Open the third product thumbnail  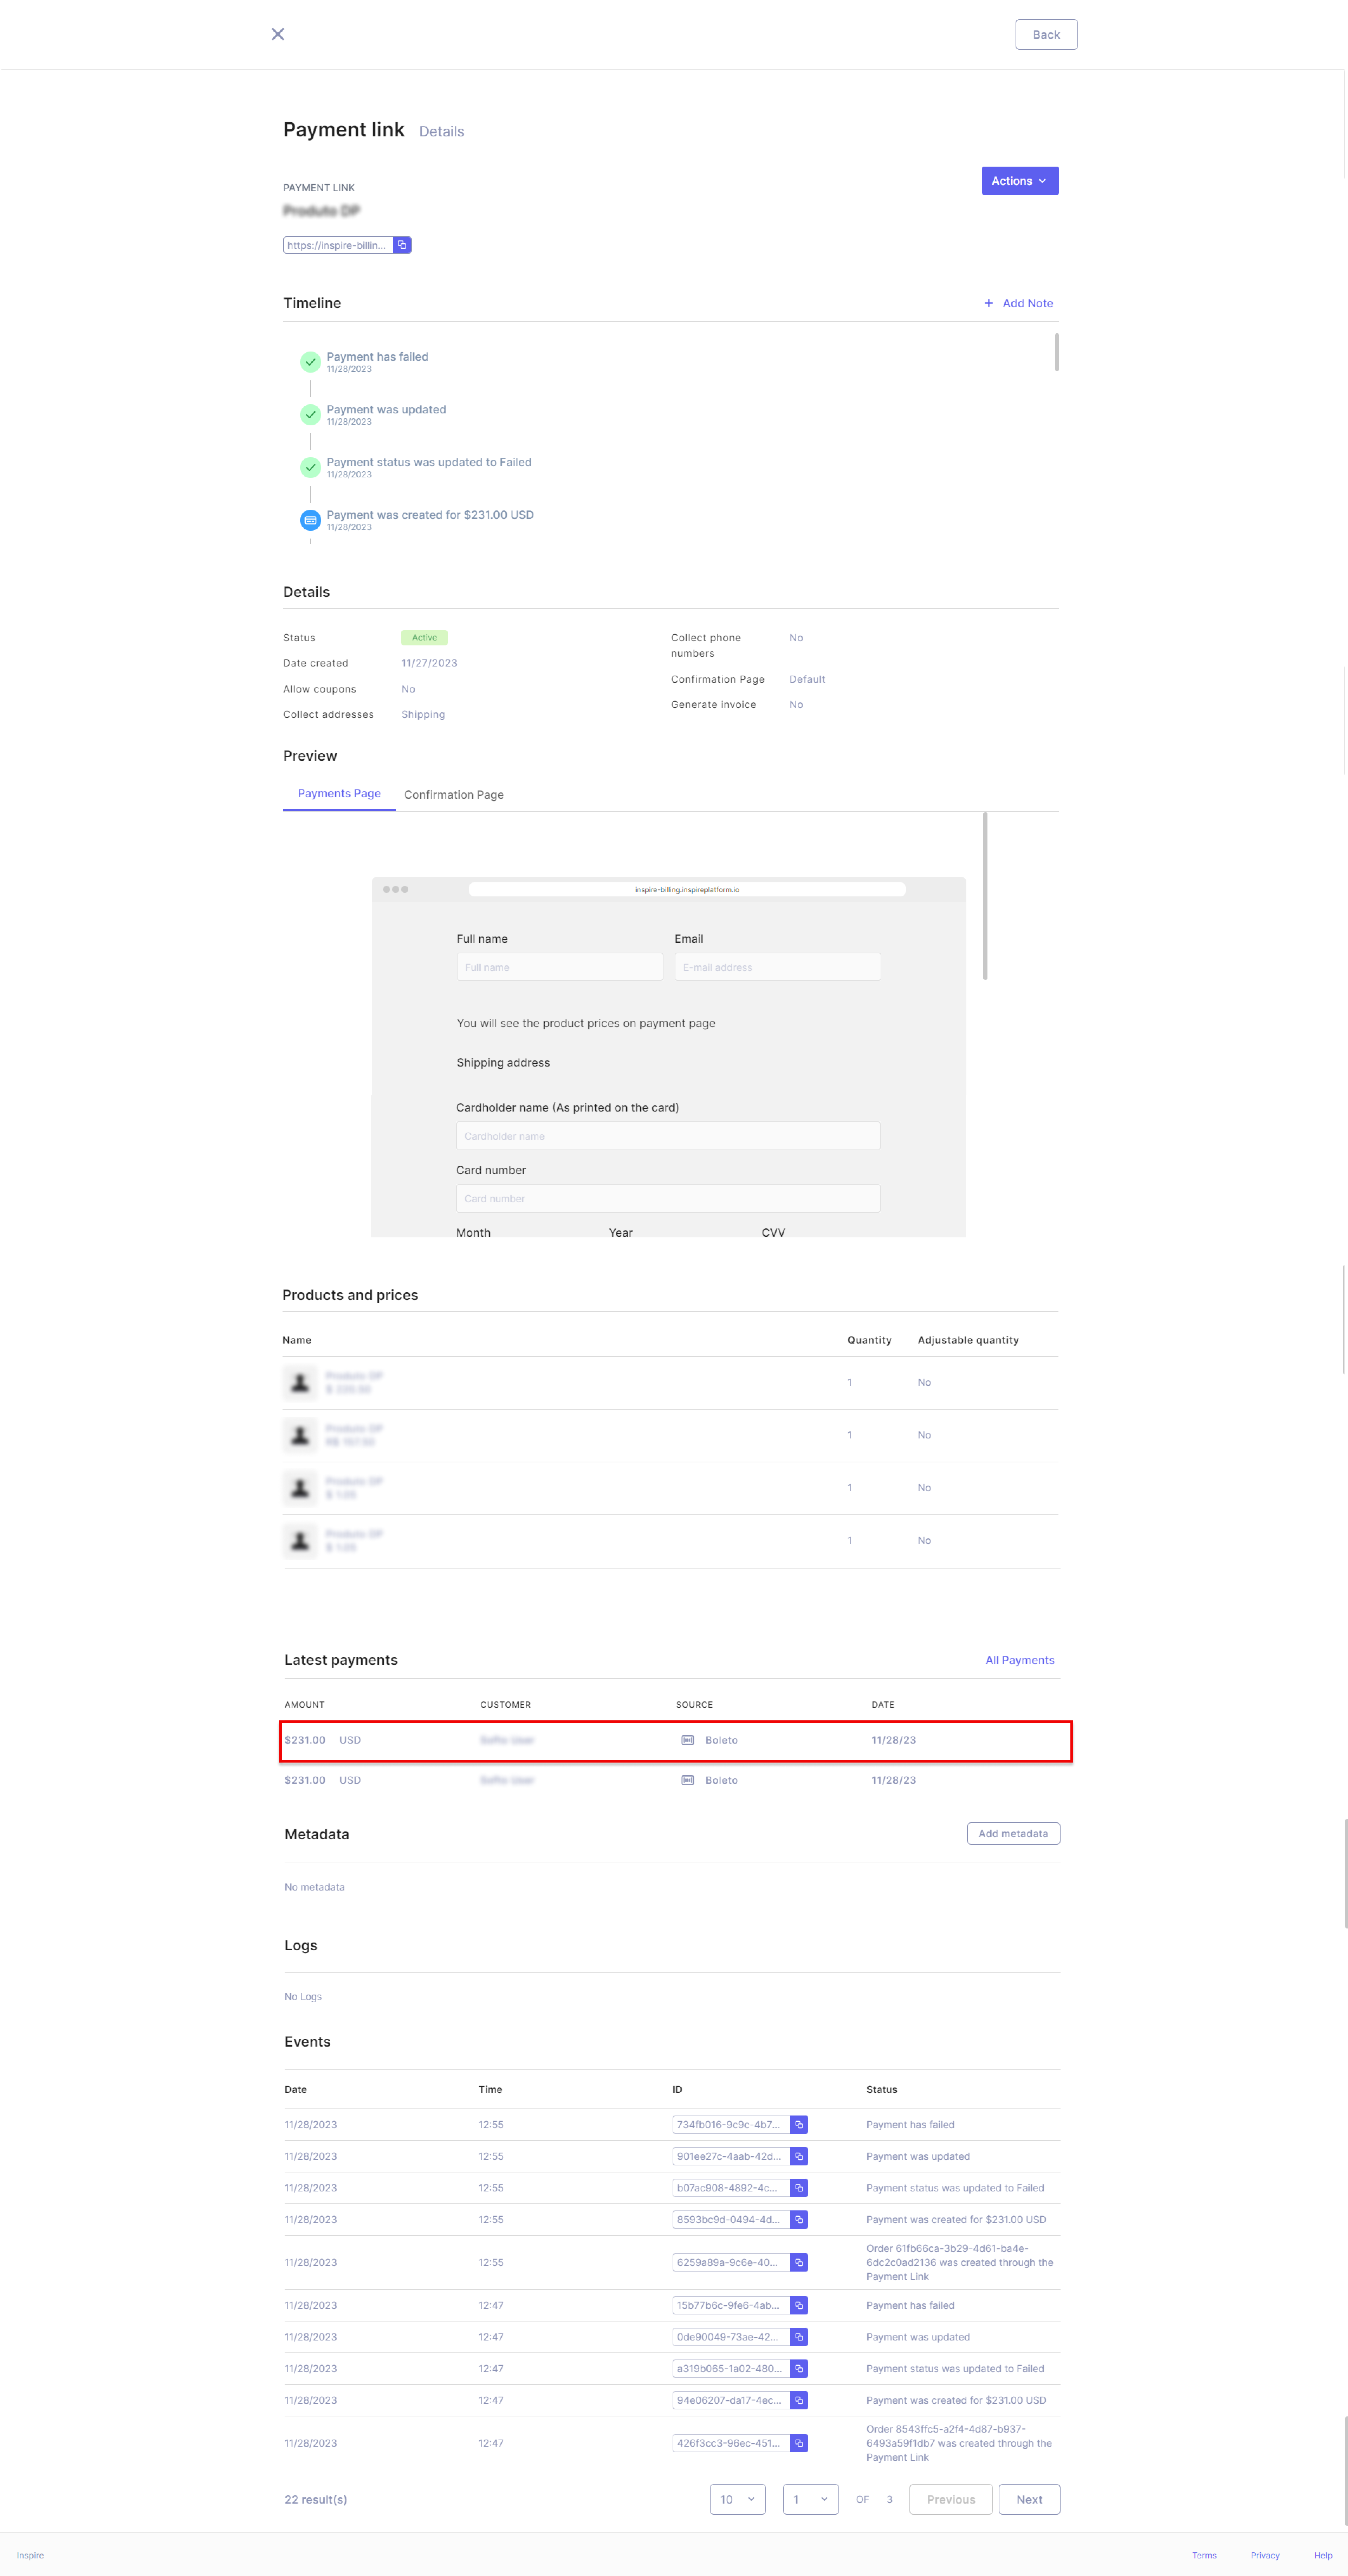(300, 1488)
